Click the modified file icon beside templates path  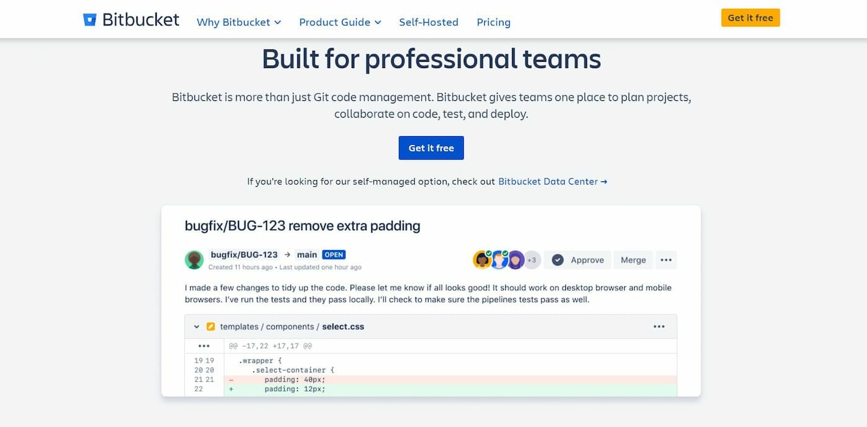tap(211, 327)
